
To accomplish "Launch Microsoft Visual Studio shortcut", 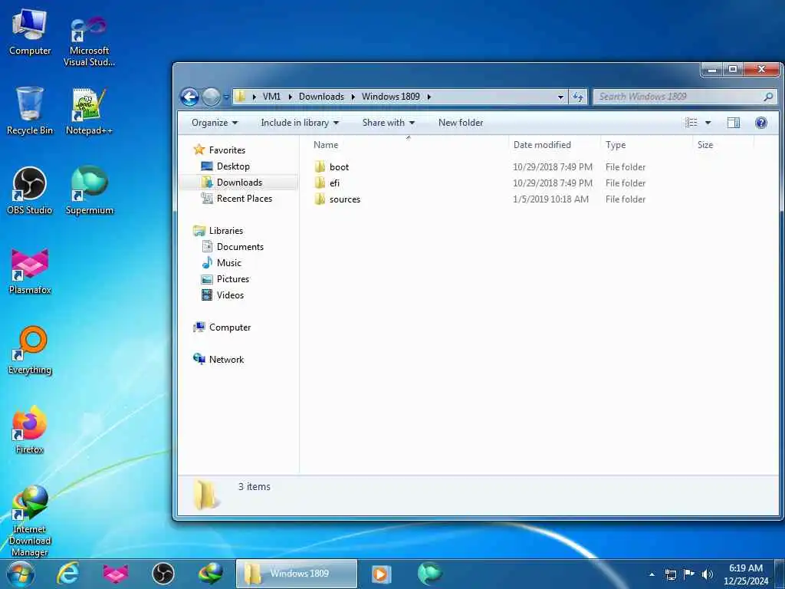I will (89, 41).
